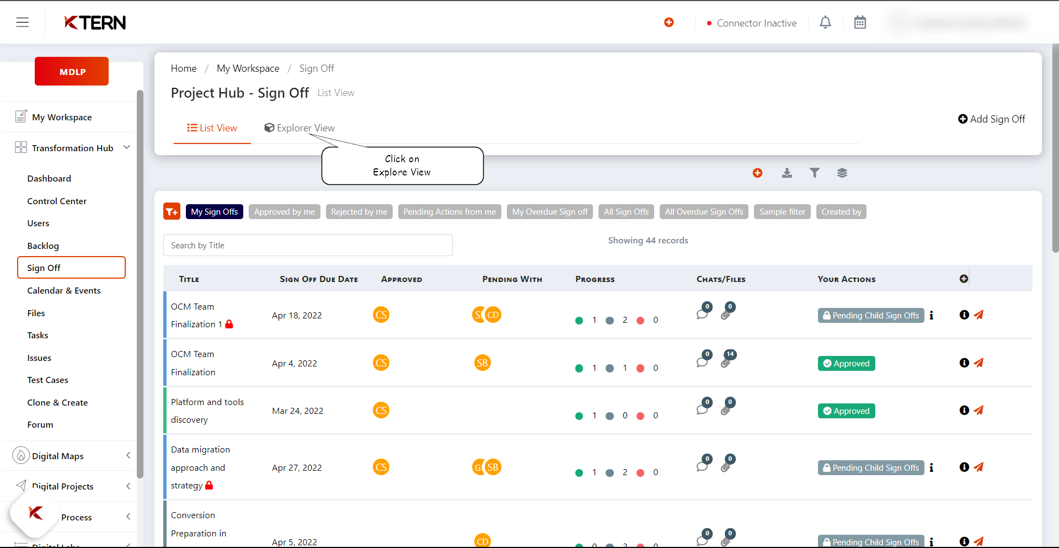Click Add Sign Off
1059x548 pixels.
pos(992,119)
